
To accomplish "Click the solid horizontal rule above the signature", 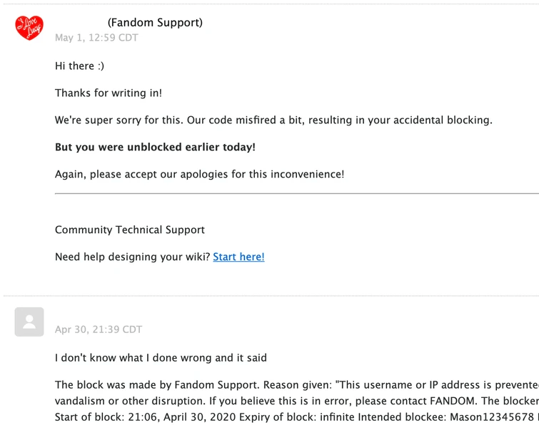I will coord(297,194).
